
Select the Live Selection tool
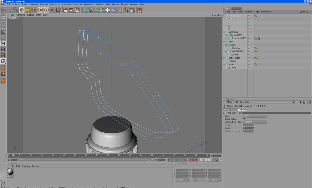[x=16, y=10]
